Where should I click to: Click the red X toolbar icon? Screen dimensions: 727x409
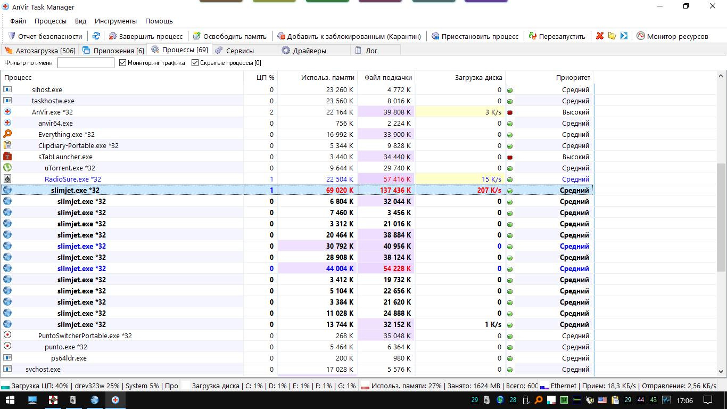600,36
